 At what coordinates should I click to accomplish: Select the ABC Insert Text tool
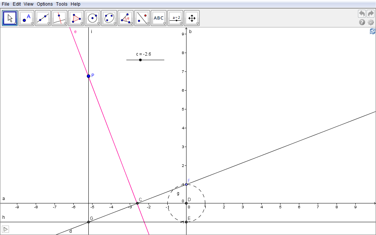[159, 18]
